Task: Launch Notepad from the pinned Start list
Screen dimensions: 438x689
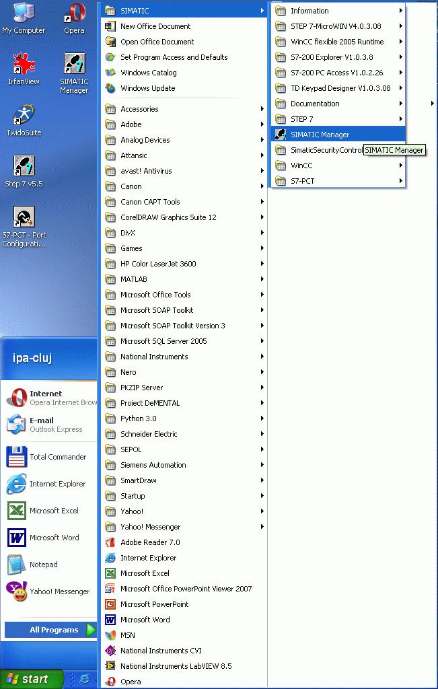Action: (48, 565)
